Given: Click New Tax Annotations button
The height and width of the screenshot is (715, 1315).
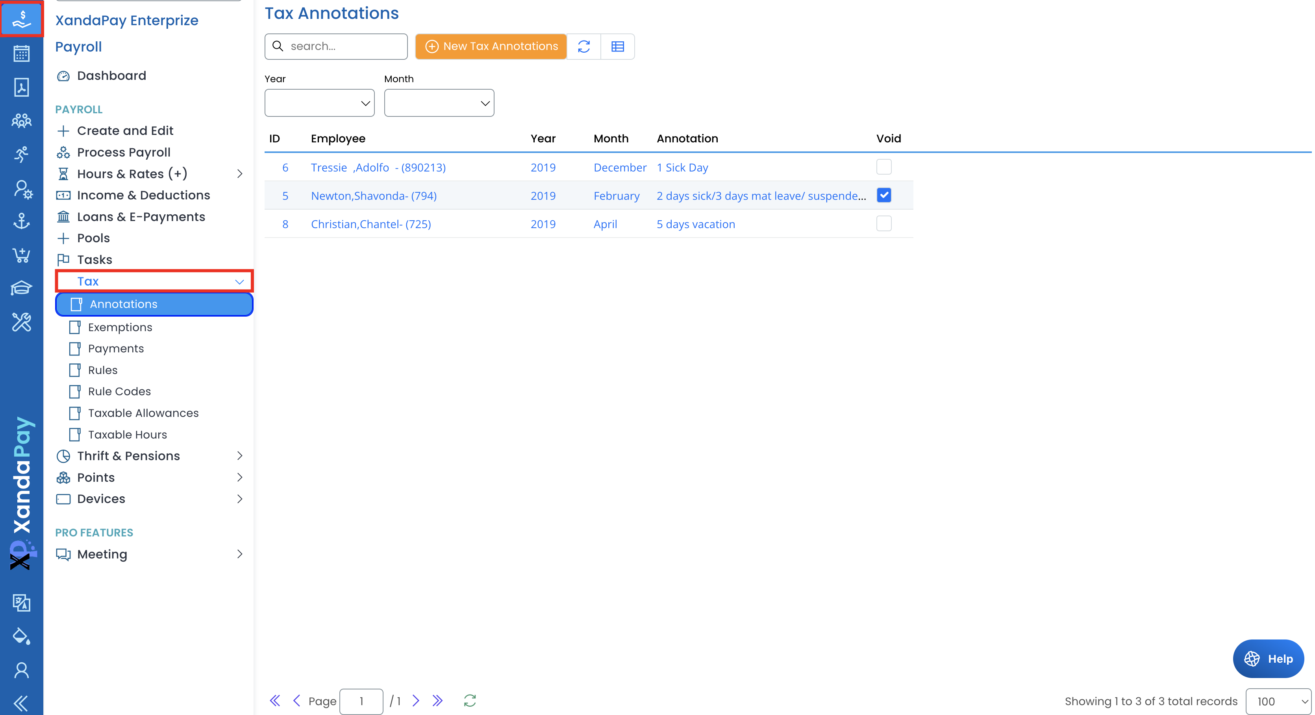Looking at the screenshot, I should point(491,46).
